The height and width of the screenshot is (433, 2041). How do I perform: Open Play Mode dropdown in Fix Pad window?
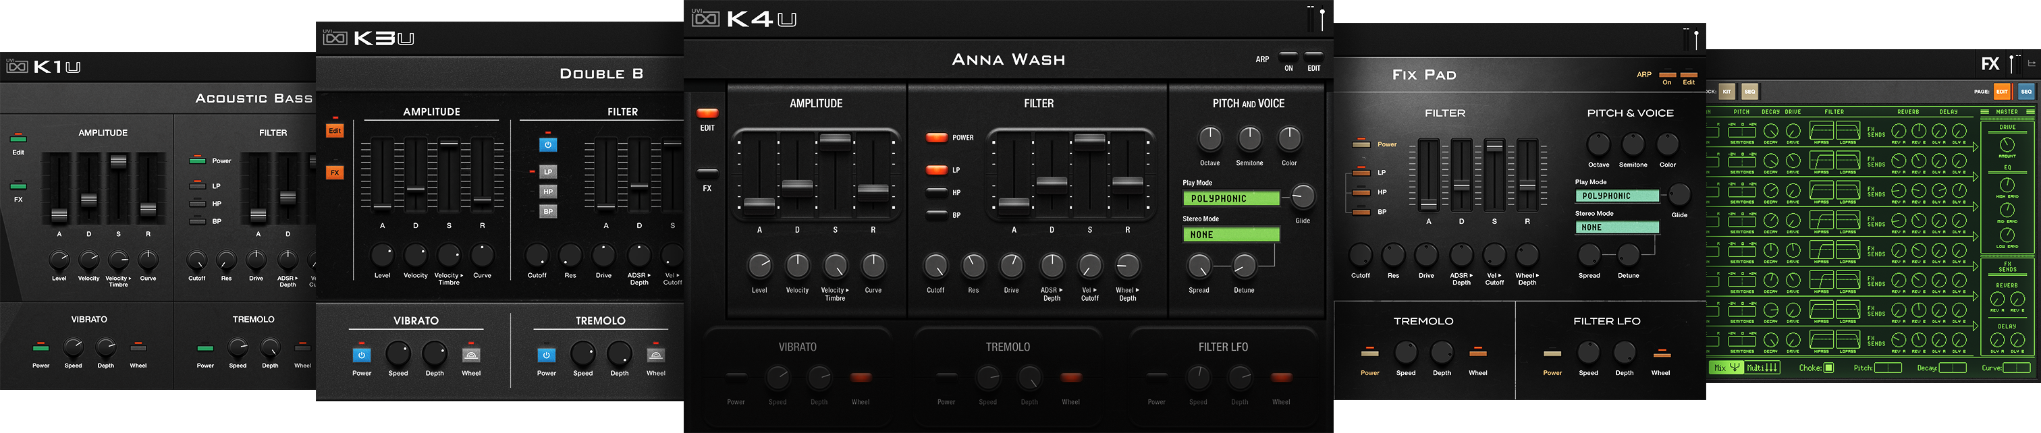click(x=1616, y=196)
